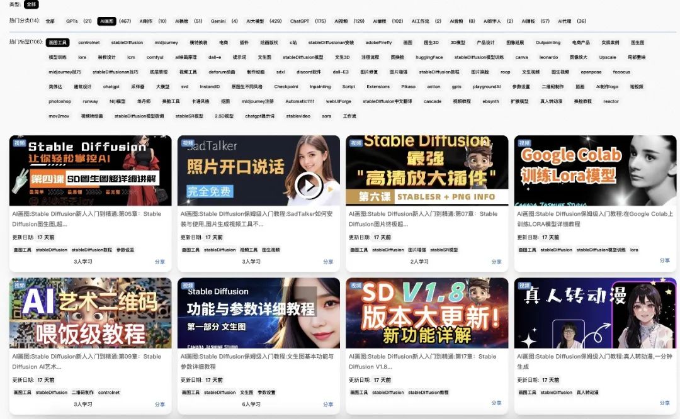Select the AI制作 (10) category
Screen dimensions: 680x419
tap(152, 21)
